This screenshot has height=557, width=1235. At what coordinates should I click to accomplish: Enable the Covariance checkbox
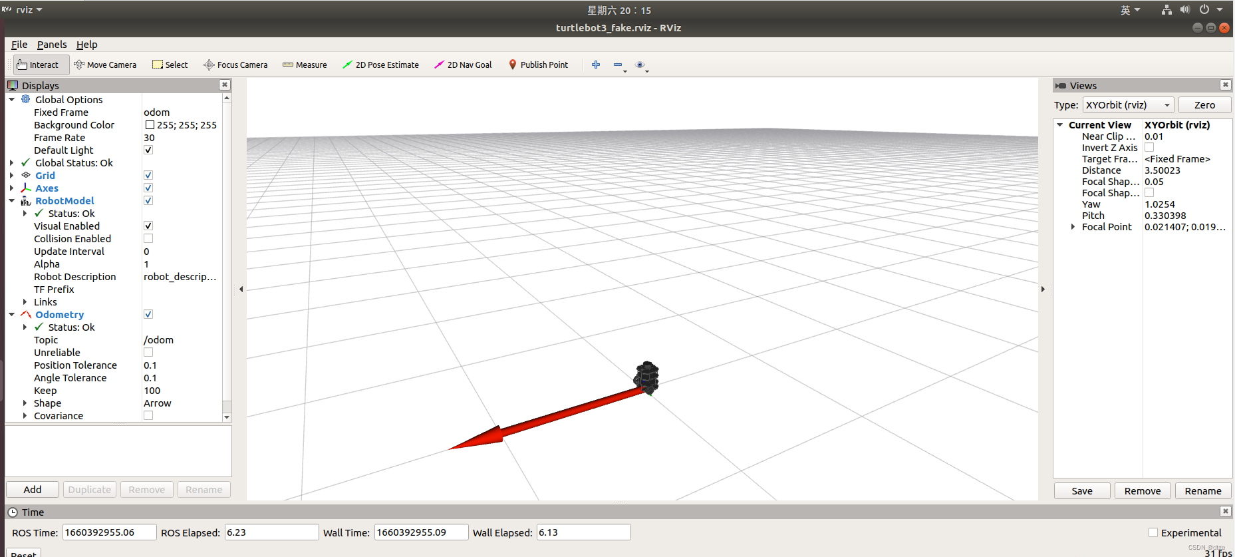point(148,415)
